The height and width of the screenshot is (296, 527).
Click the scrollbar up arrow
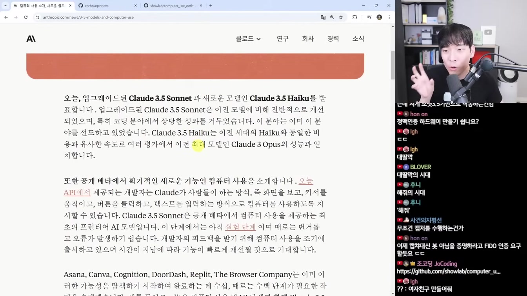pyautogui.click(x=393, y=26)
